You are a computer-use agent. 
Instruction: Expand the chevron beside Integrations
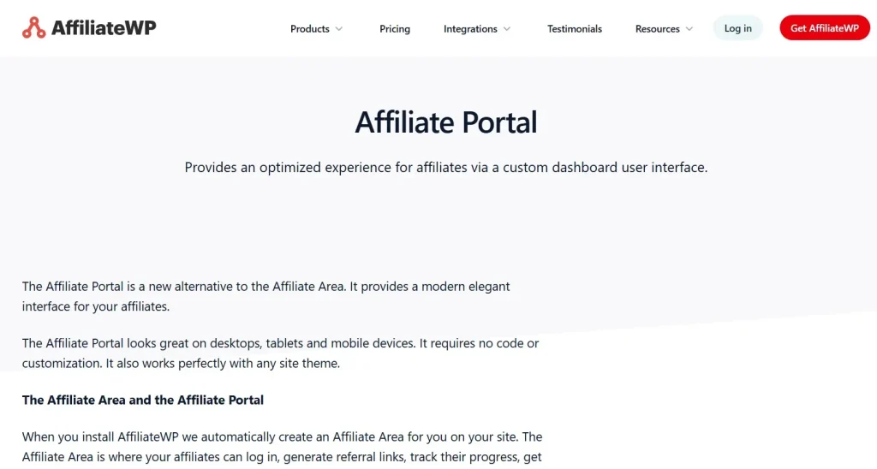pos(507,29)
